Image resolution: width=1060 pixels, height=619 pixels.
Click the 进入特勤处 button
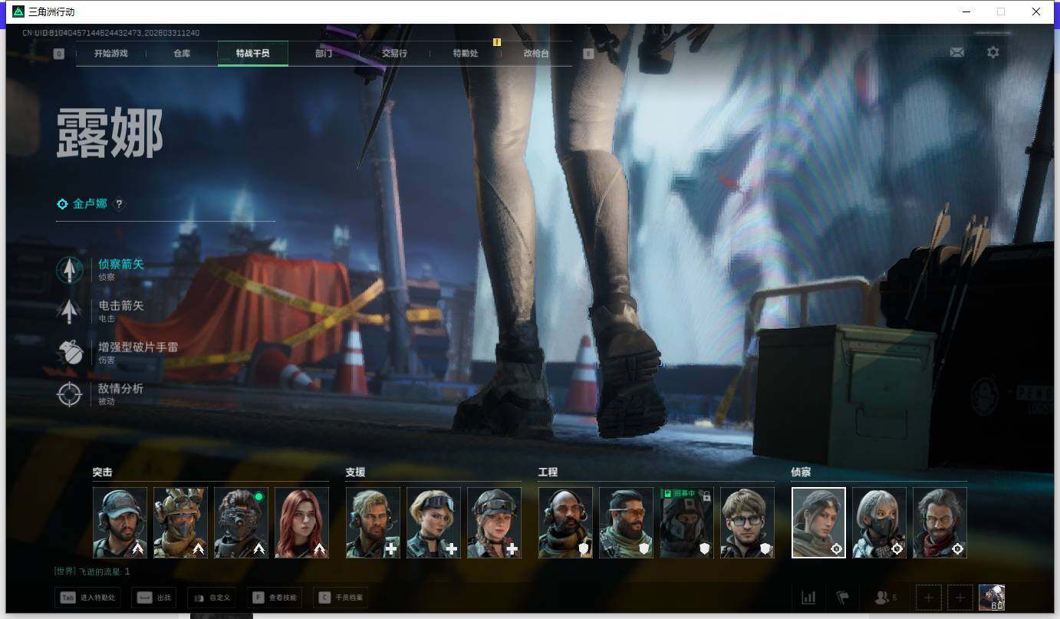tap(87, 598)
